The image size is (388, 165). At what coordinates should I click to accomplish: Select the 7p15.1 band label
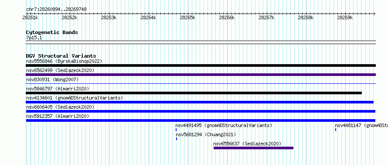pyautogui.click(x=34, y=38)
